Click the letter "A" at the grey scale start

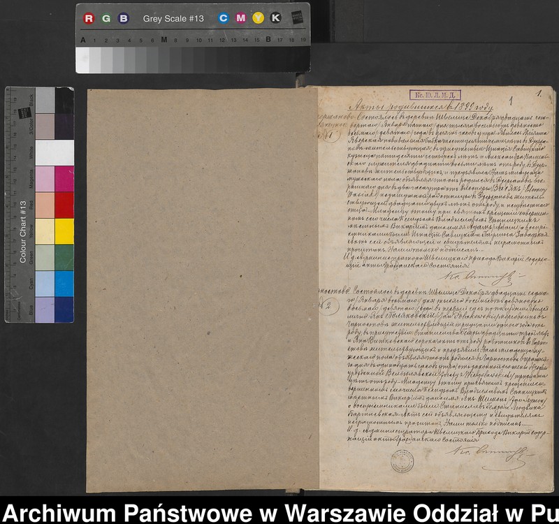click(x=83, y=40)
